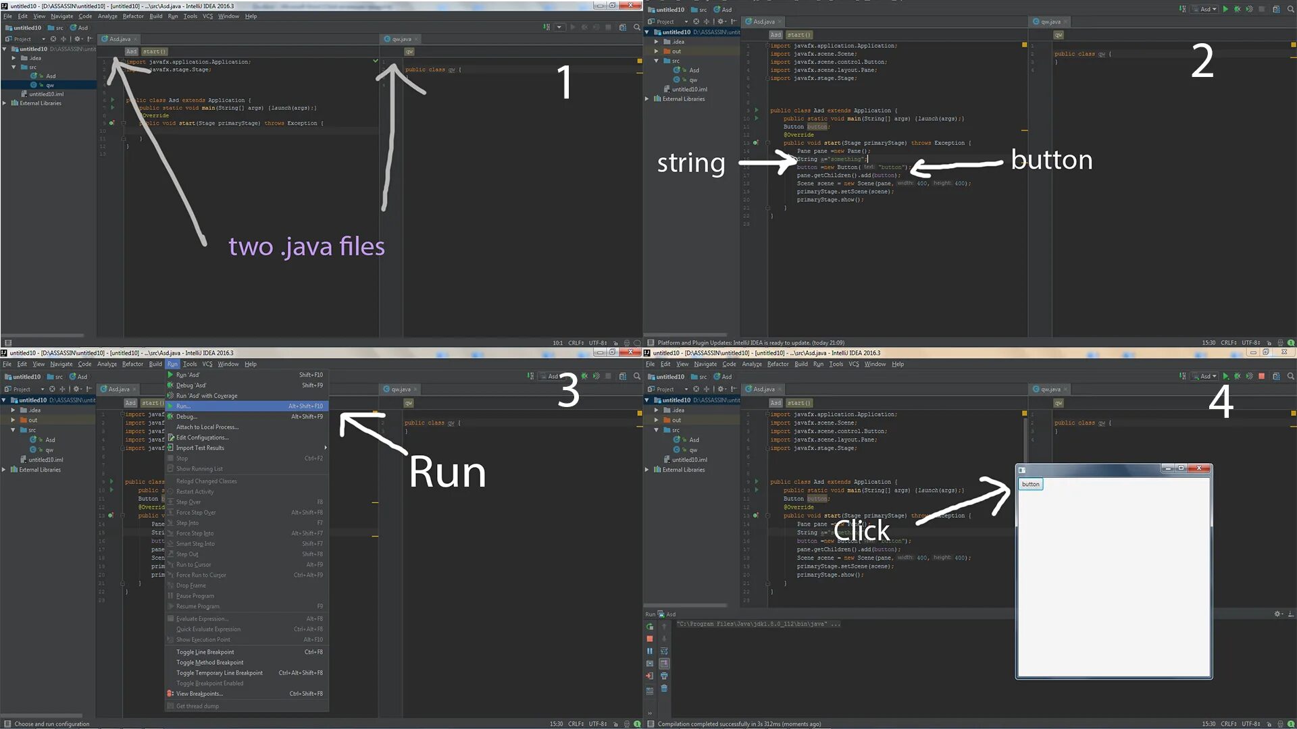Viewport: 1297px width, 729px height.
Task: Click the Exit icon in Run console sidebar
Action: tap(650, 676)
